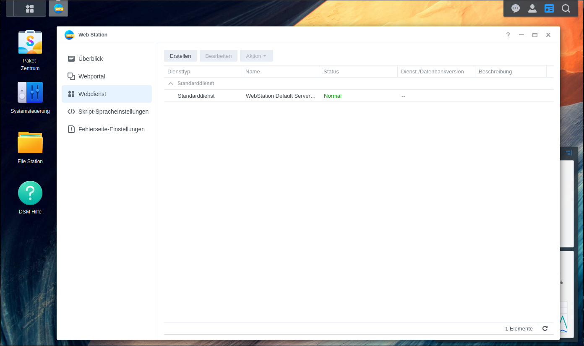Refresh the web service list

click(x=545, y=328)
